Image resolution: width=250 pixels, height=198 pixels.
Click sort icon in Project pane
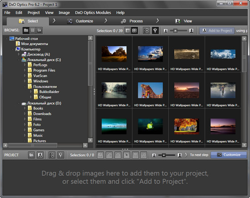click(x=52, y=155)
